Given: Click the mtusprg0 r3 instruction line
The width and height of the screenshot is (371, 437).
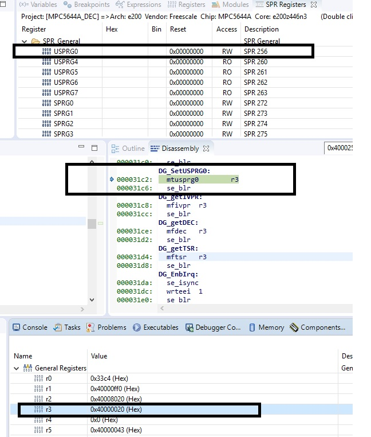Looking at the screenshot, I should point(199,180).
